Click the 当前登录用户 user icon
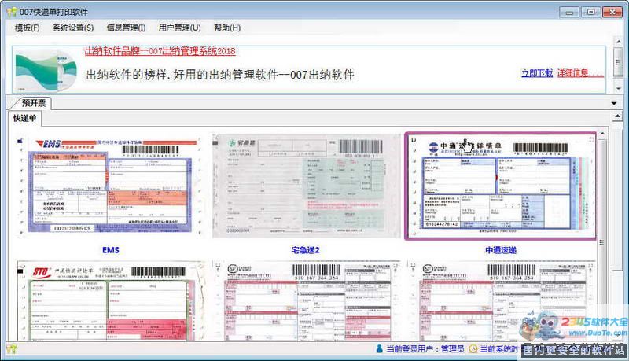Screen dimensions: 629x361 tap(380, 348)
